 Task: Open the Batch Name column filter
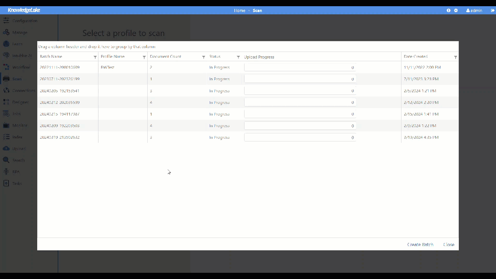(x=95, y=57)
